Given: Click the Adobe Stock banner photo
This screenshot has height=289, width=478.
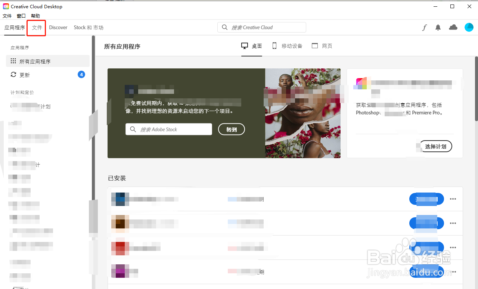Looking at the screenshot, I should coord(303,113).
